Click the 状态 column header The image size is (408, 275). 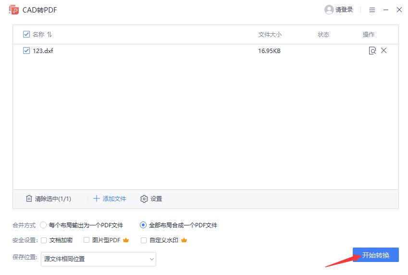(323, 34)
